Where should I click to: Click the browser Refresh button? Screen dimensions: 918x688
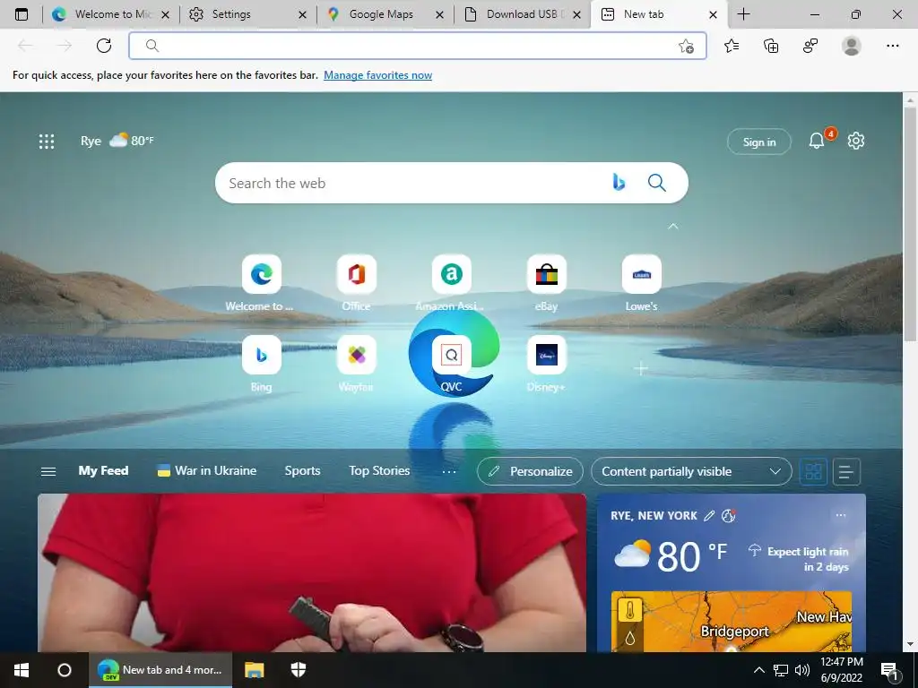(x=104, y=46)
